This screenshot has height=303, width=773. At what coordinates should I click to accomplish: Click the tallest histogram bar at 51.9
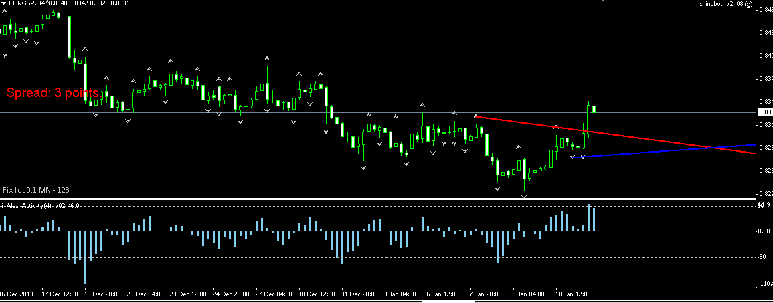coord(589,218)
